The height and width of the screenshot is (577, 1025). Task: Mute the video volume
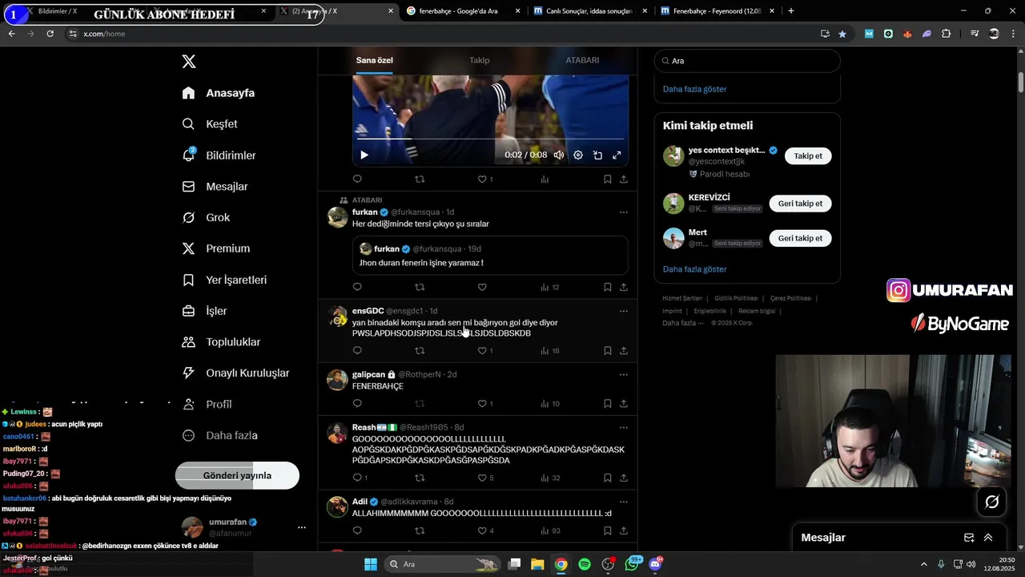click(x=559, y=155)
